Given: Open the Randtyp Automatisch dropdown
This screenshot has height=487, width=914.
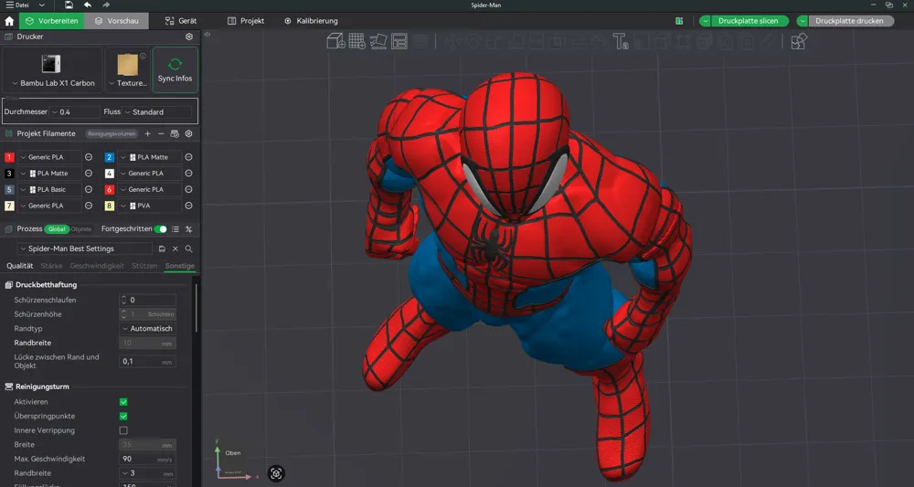Looking at the screenshot, I should point(147,329).
